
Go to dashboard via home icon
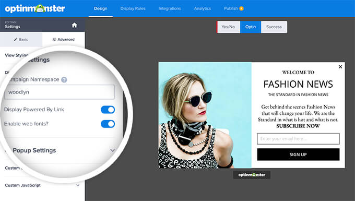[74, 25]
